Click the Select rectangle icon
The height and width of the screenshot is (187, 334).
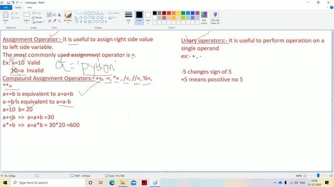27,15
